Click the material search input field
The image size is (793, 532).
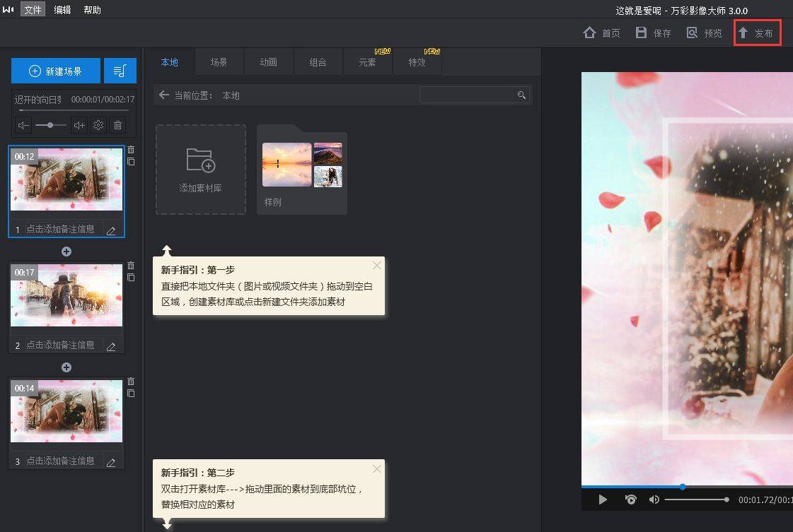point(468,95)
